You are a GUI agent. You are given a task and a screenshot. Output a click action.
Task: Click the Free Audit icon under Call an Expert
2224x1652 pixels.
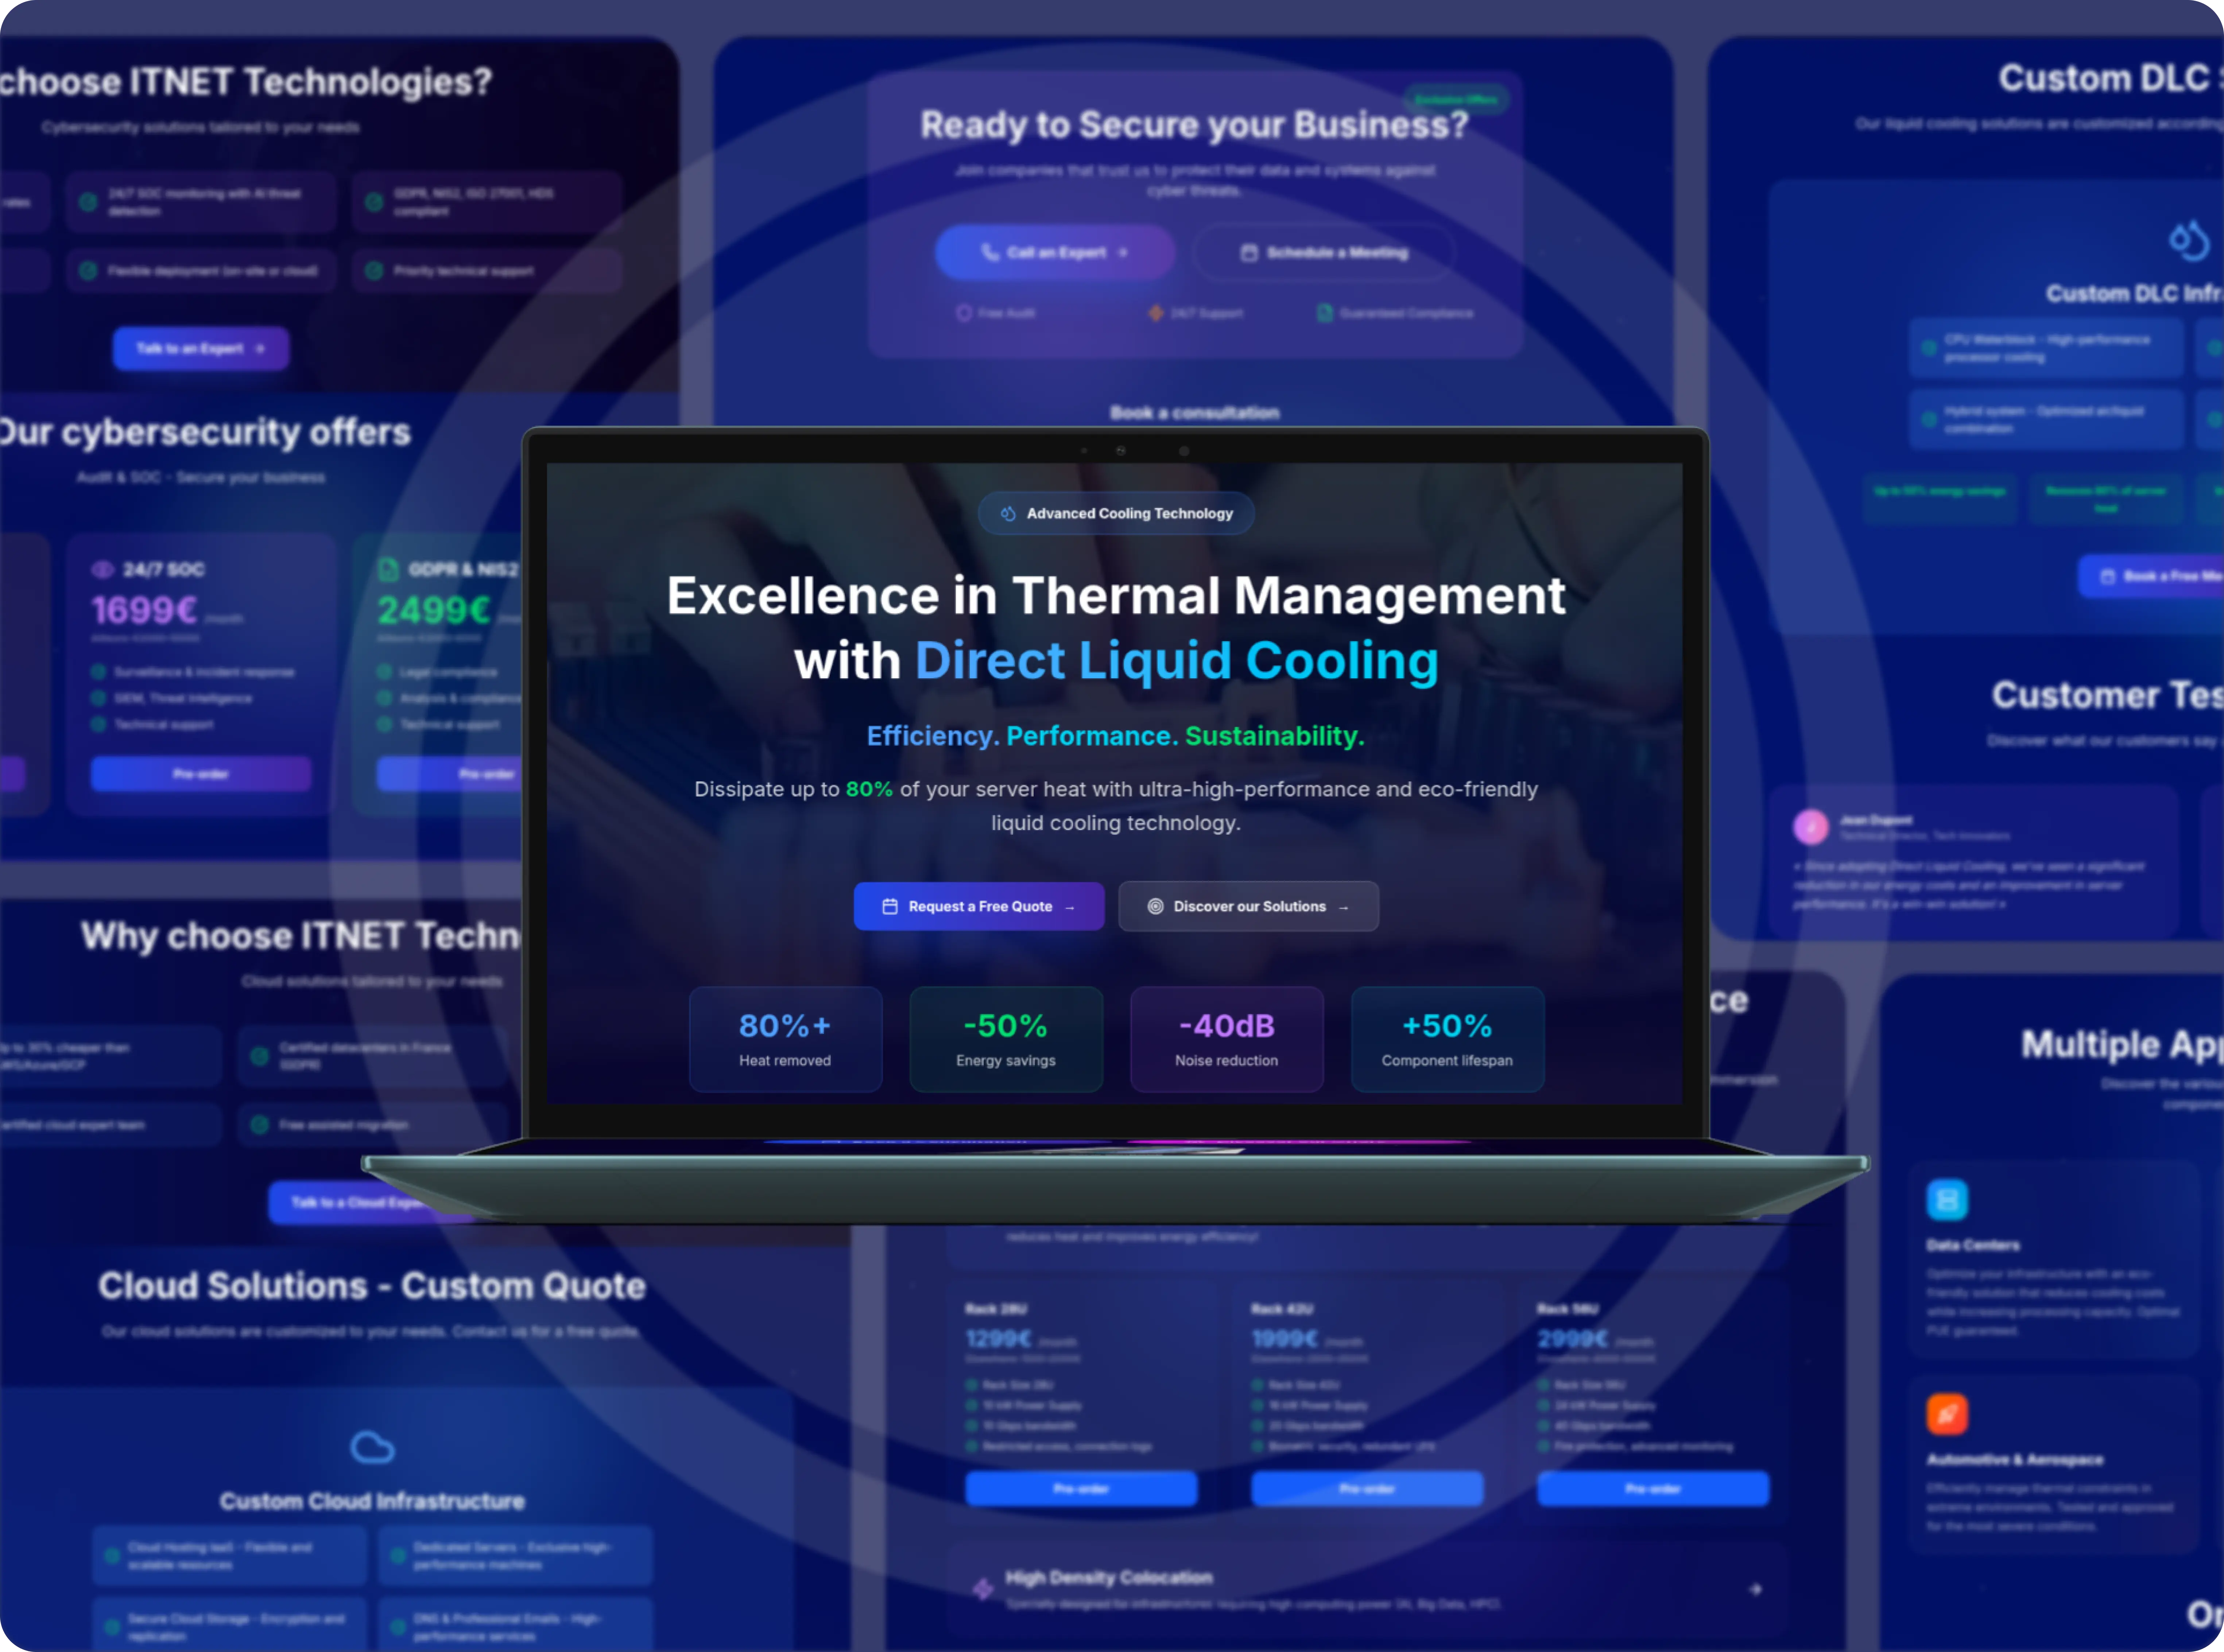click(964, 313)
